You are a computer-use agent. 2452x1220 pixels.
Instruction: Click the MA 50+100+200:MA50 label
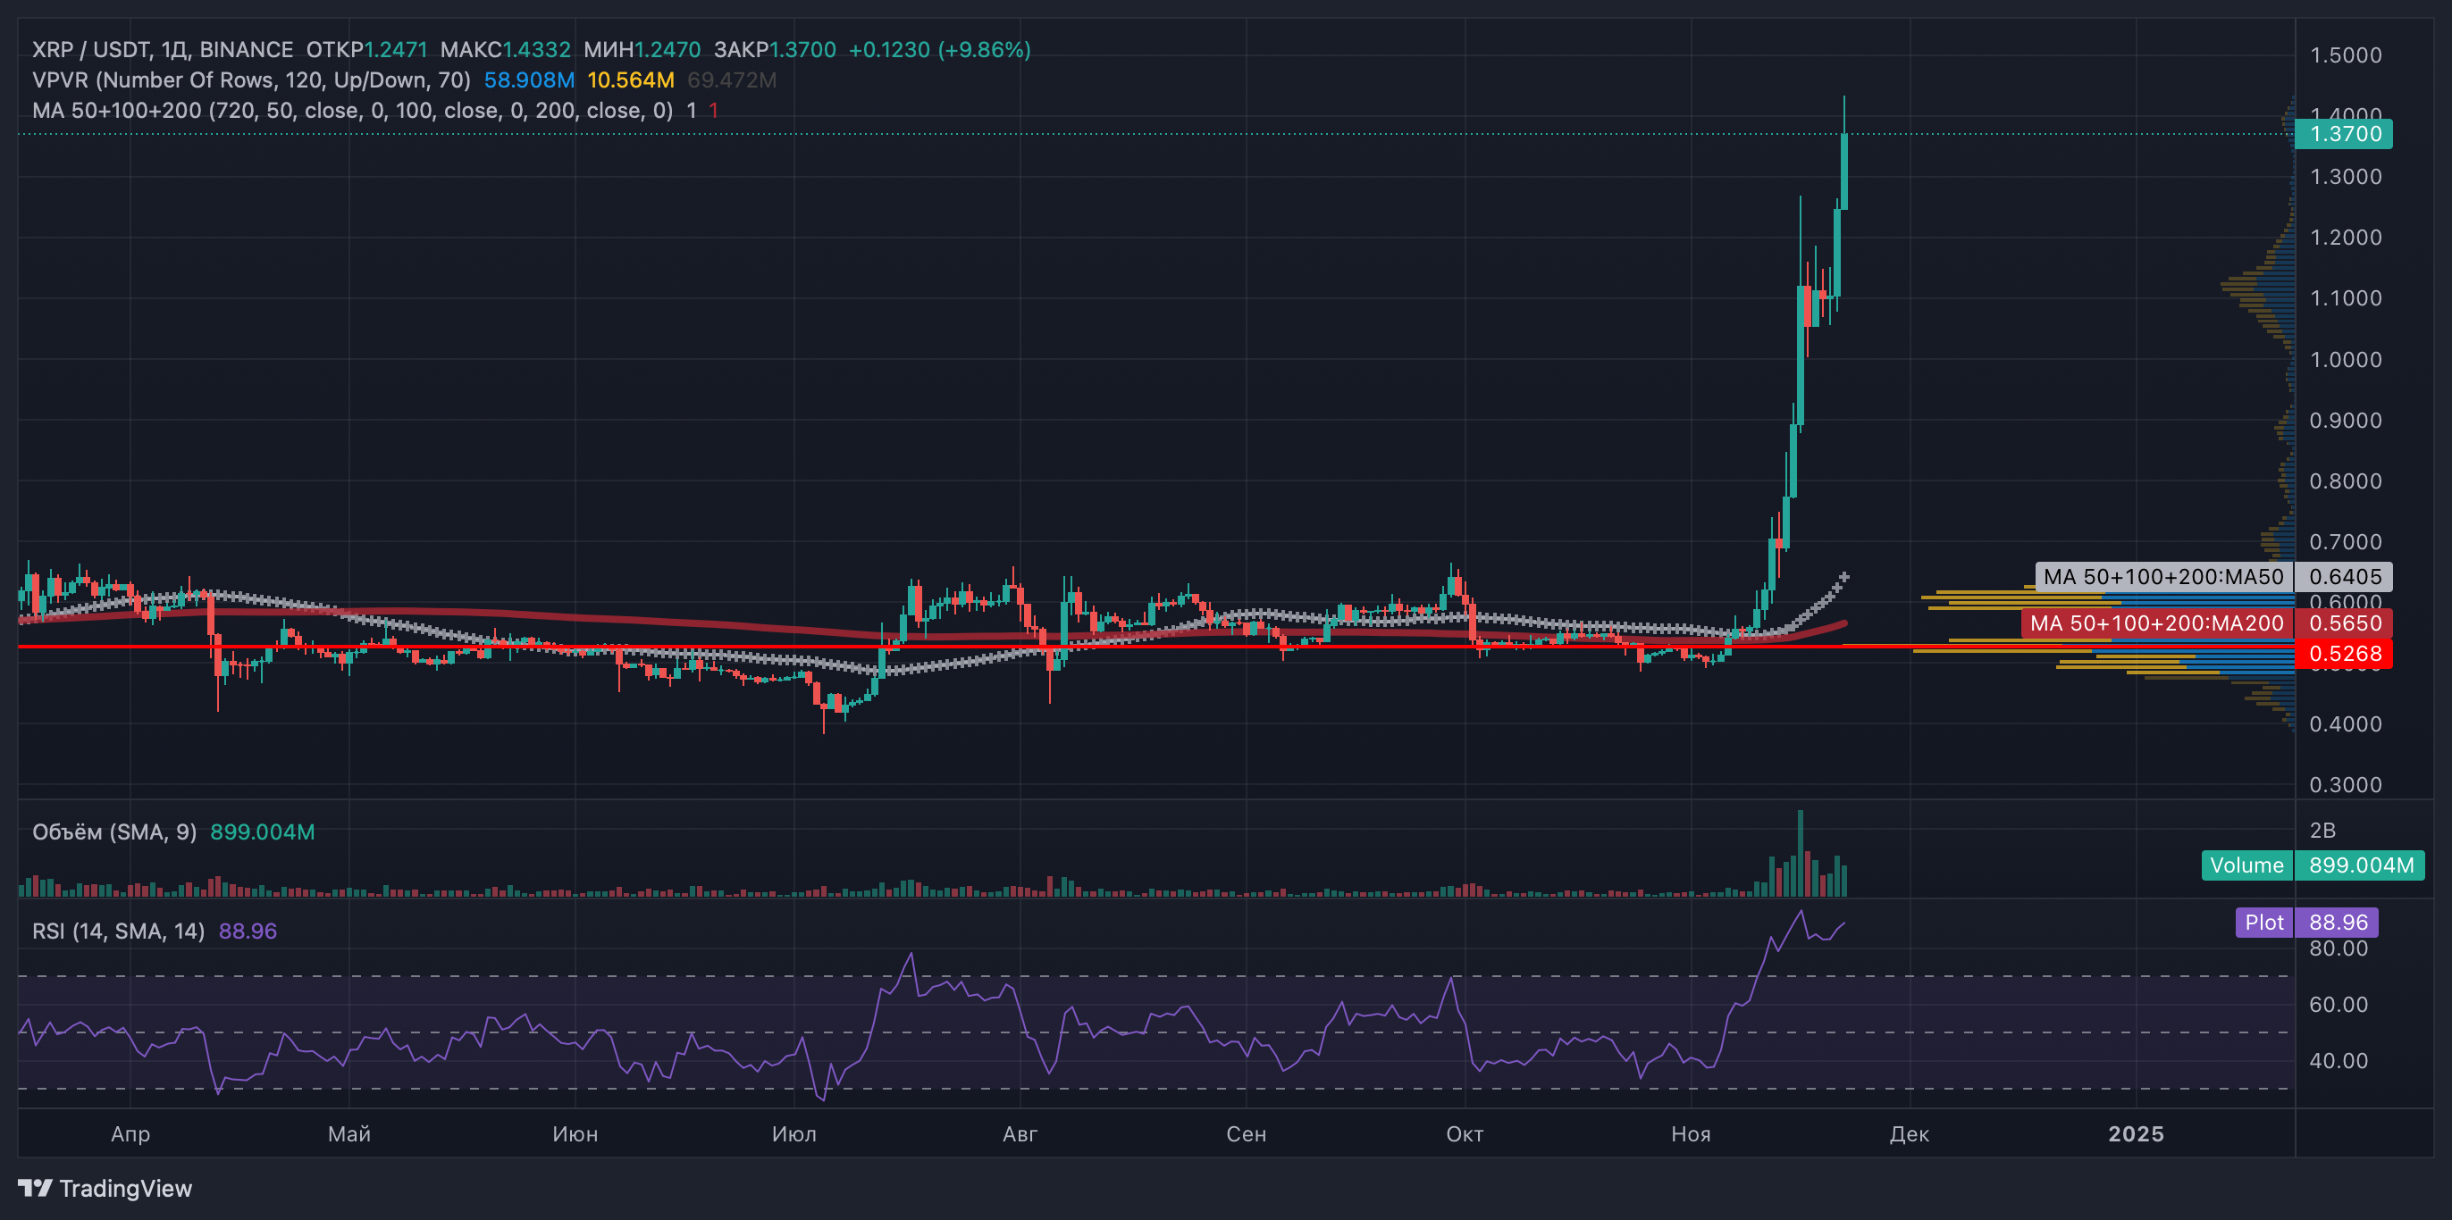(x=2163, y=577)
